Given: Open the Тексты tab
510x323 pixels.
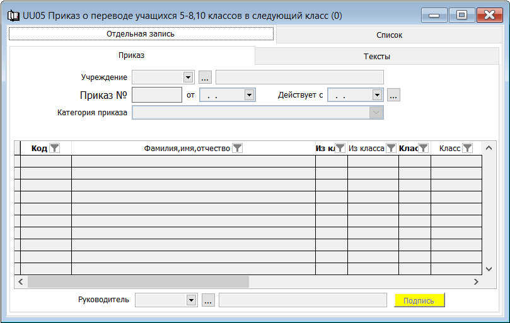Looking at the screenshot, I should click(376, 56).
